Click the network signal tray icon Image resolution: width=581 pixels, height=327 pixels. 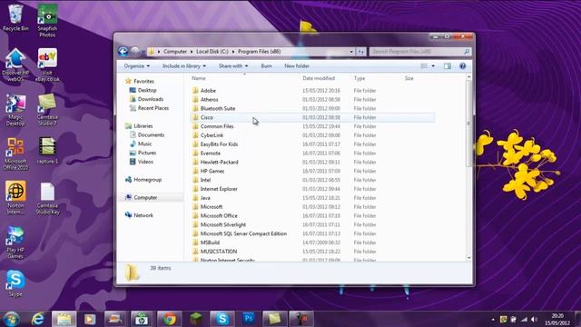[524, 319]
